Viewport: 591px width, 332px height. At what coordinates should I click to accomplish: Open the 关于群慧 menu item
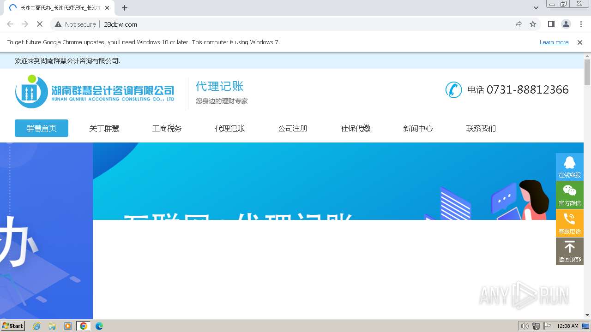pyautogui.click(x=104, y=128)
